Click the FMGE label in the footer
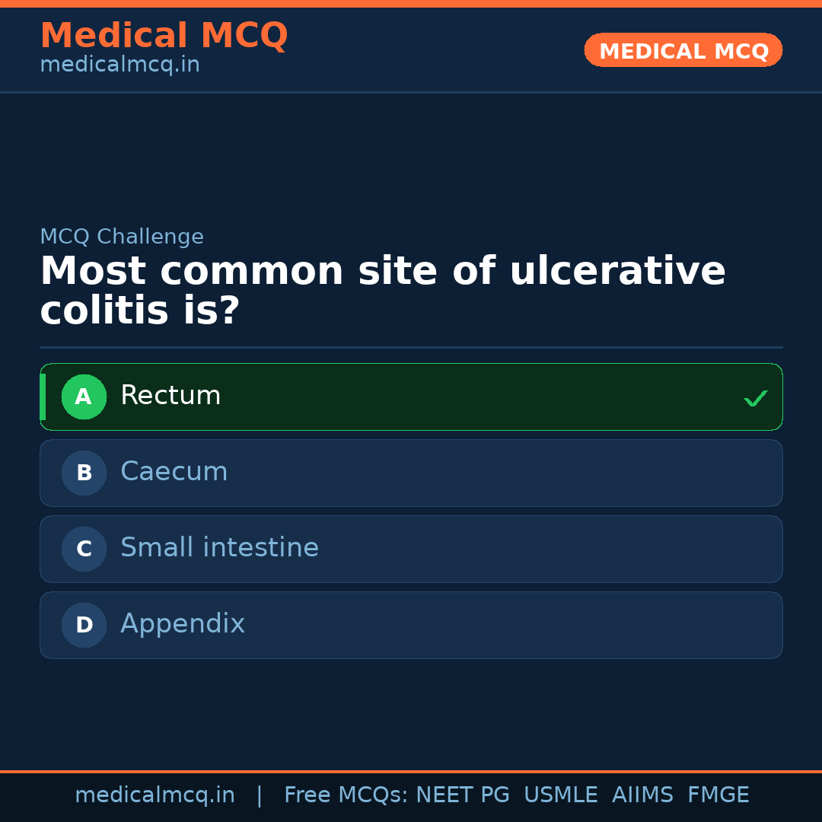The image size is (822, 822). coord(718,794)
